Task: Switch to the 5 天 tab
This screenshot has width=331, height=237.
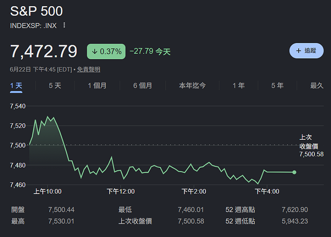Action: [55, 86]
